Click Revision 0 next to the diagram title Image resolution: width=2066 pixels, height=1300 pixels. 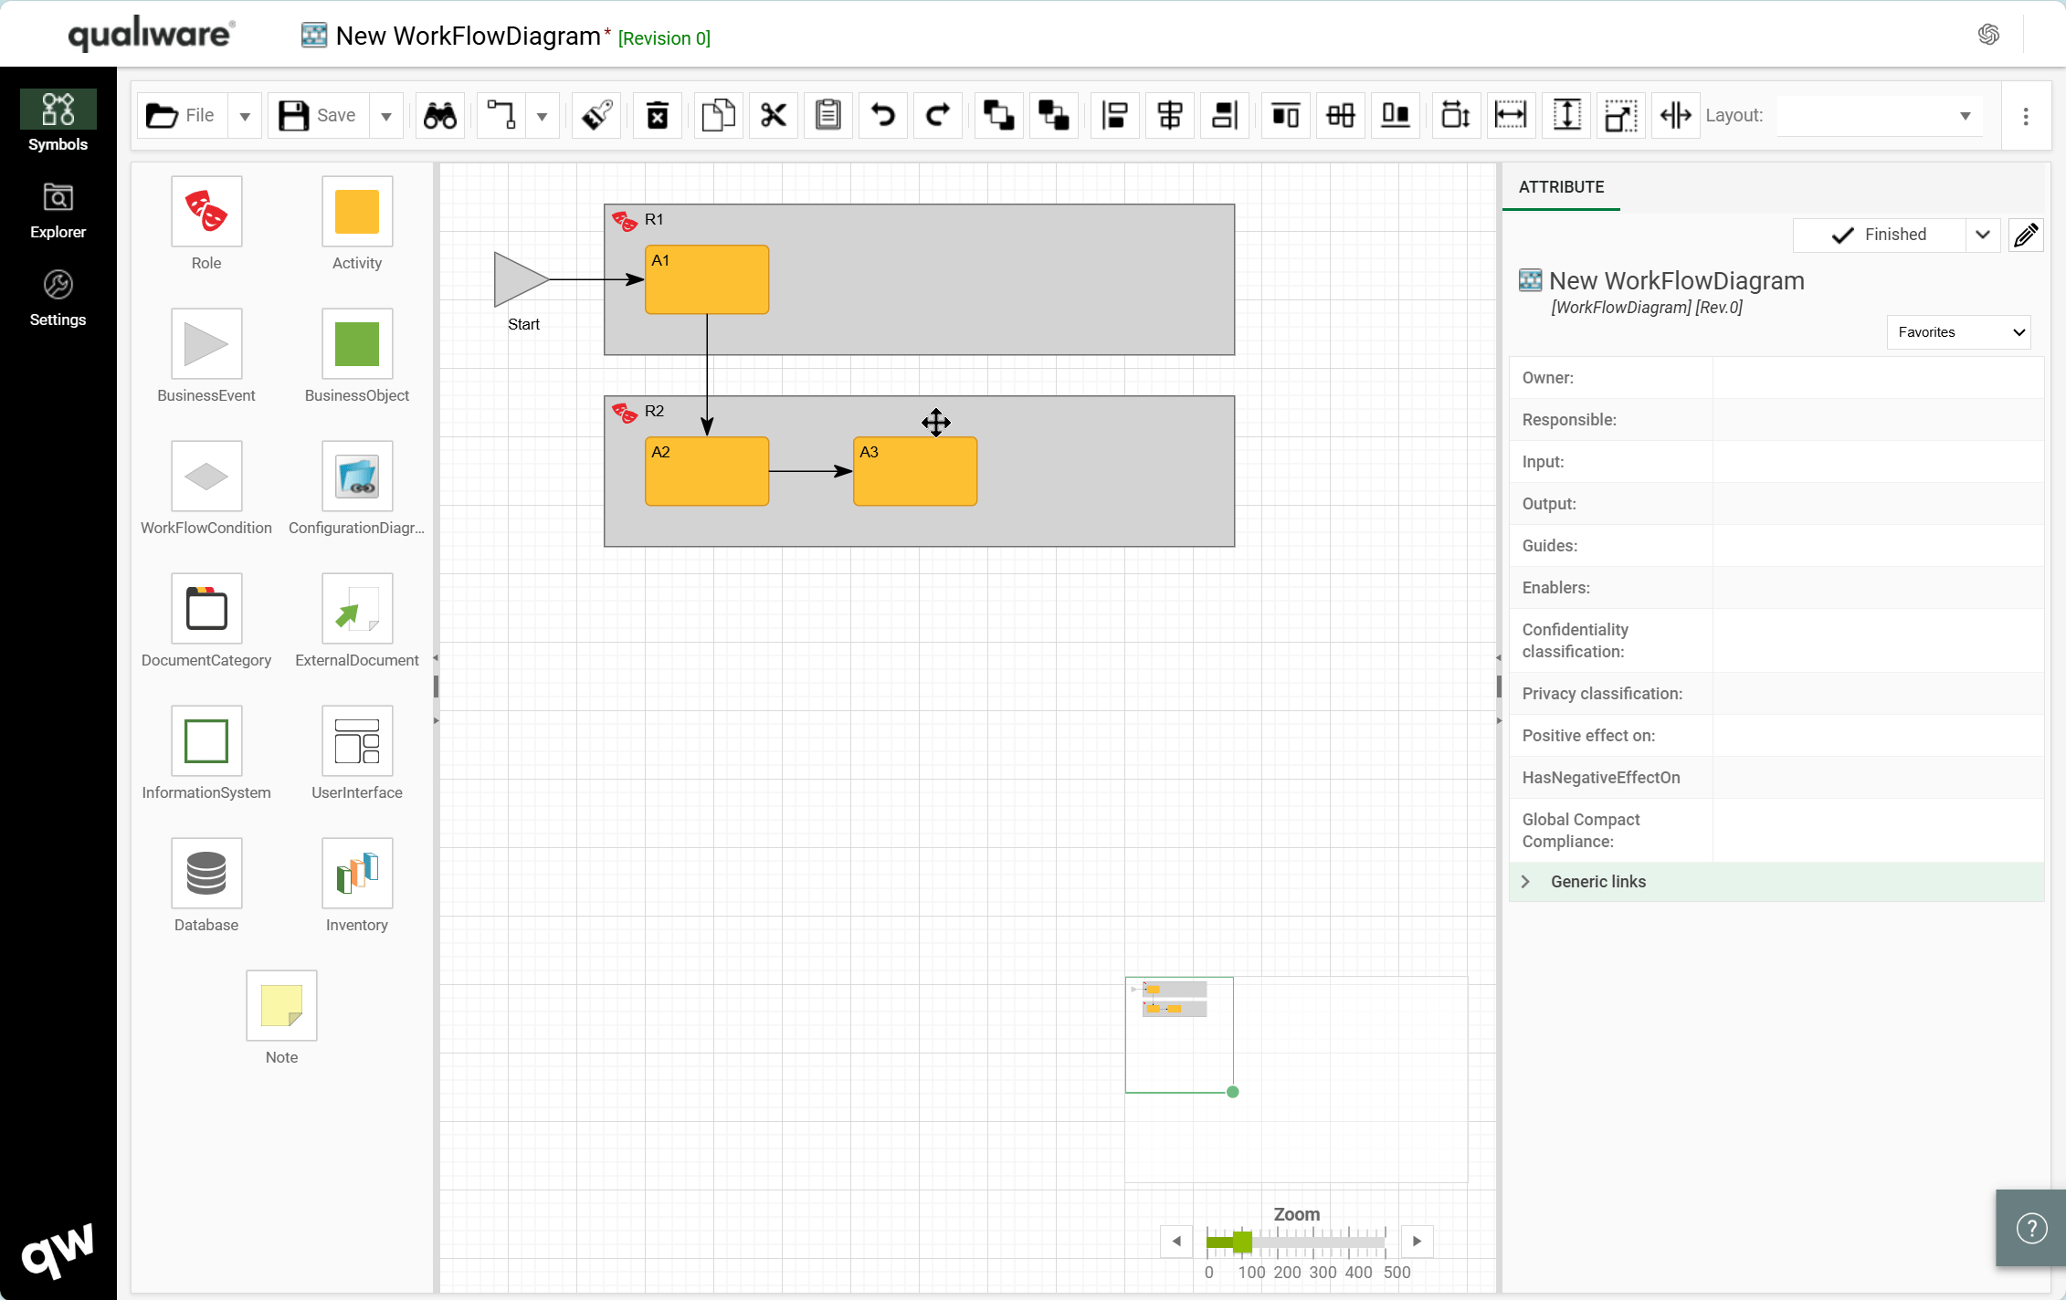pos(664,38)
